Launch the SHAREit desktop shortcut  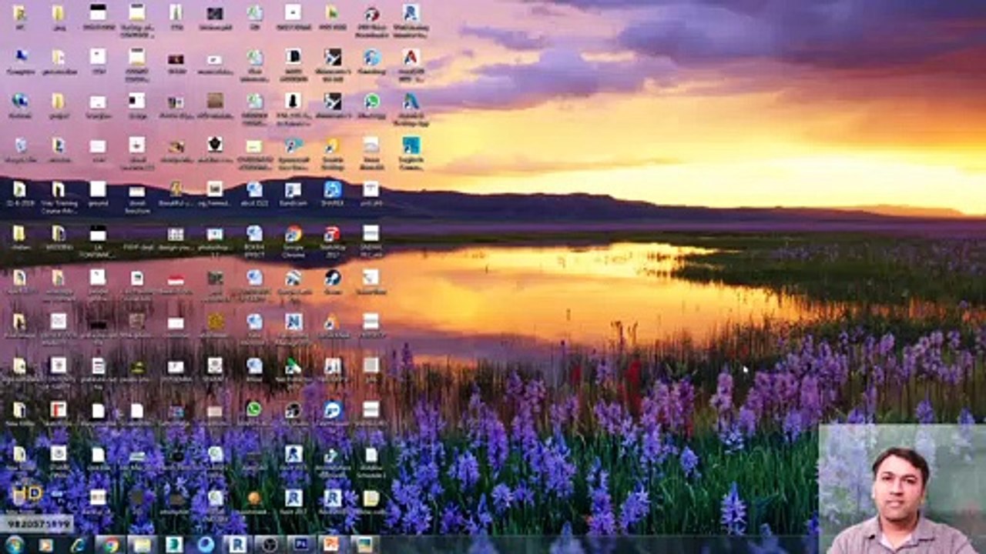pos(332,195)
